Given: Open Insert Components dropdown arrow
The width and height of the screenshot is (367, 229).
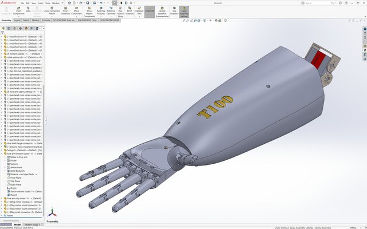Looking at the screenshot, I should pos(18,17).
